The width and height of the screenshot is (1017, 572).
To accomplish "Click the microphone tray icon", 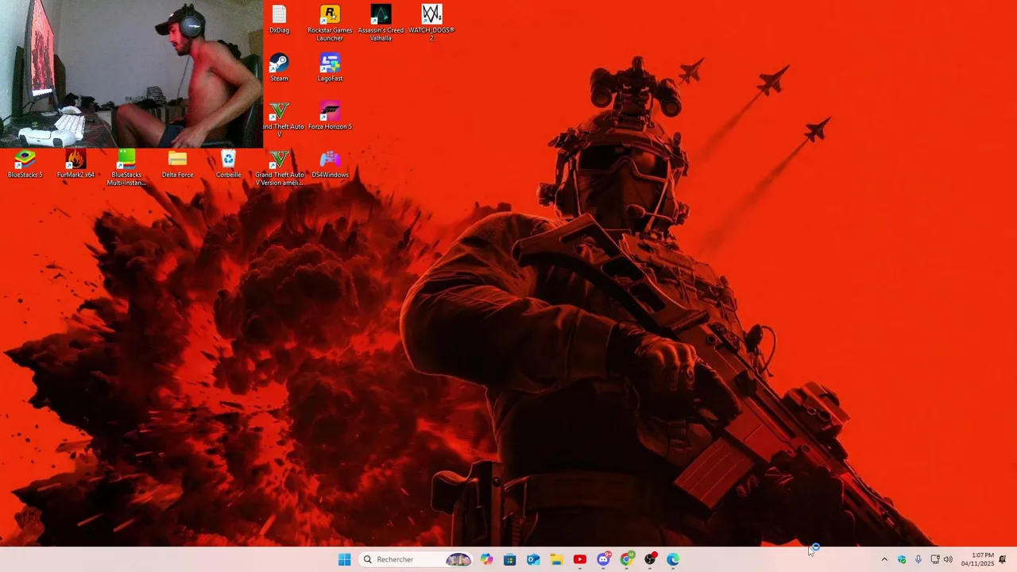I will point(918,559).
